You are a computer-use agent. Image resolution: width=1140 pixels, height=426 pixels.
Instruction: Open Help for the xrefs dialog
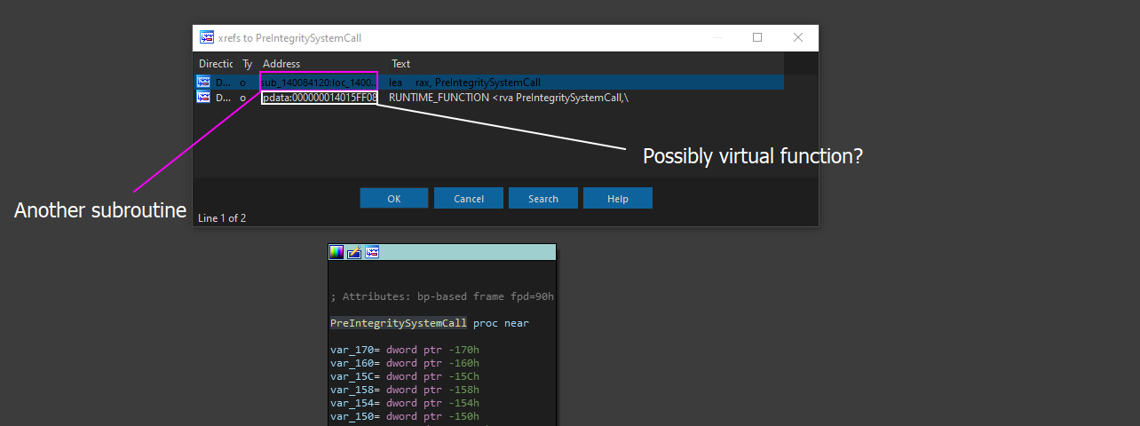coord(617,198)
